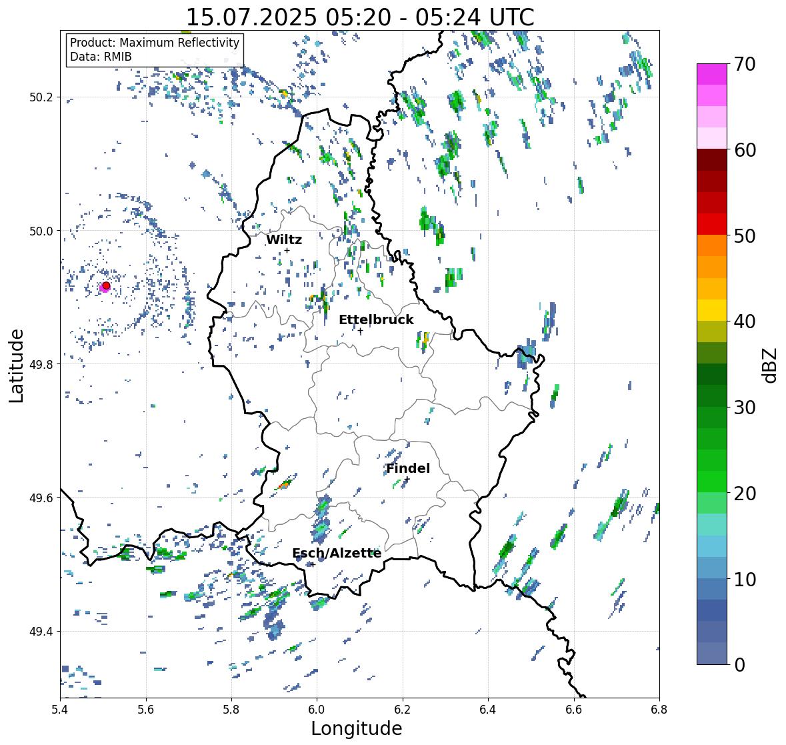Click the 60 value on the colorbar
The width and height of the screenshot is (786, 745).
pyautogui.click(x=745, y=149)
